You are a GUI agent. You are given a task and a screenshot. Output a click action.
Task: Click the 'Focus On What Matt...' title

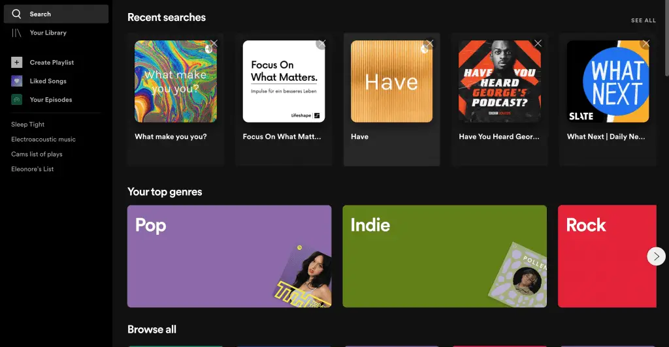click(x=282, y=137)
